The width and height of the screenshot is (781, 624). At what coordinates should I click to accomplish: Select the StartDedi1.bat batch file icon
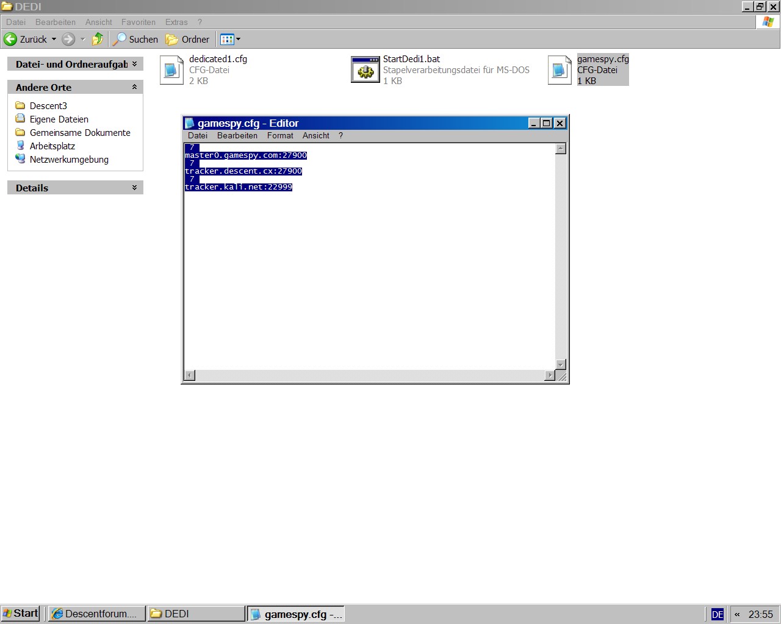click(365, 70)
